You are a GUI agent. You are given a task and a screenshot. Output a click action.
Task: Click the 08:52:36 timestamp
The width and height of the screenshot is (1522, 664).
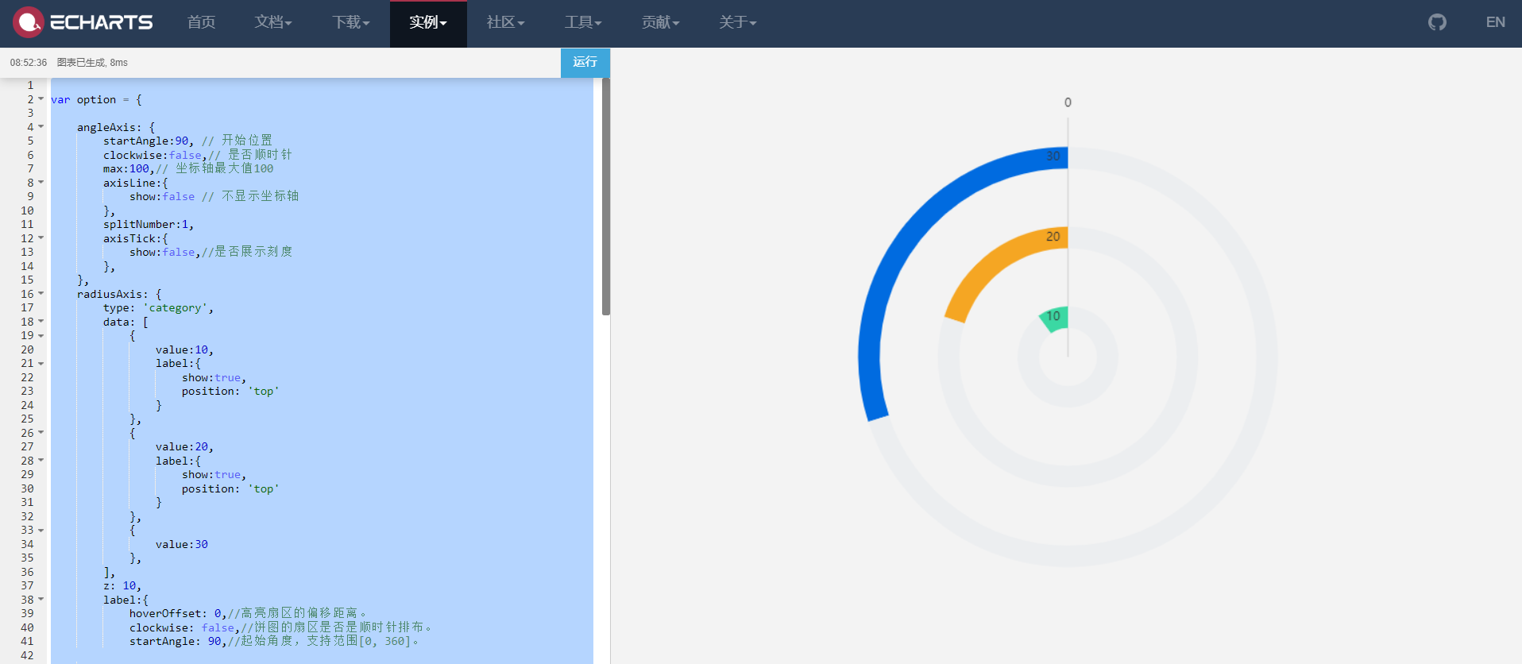(x=29, y=62)
